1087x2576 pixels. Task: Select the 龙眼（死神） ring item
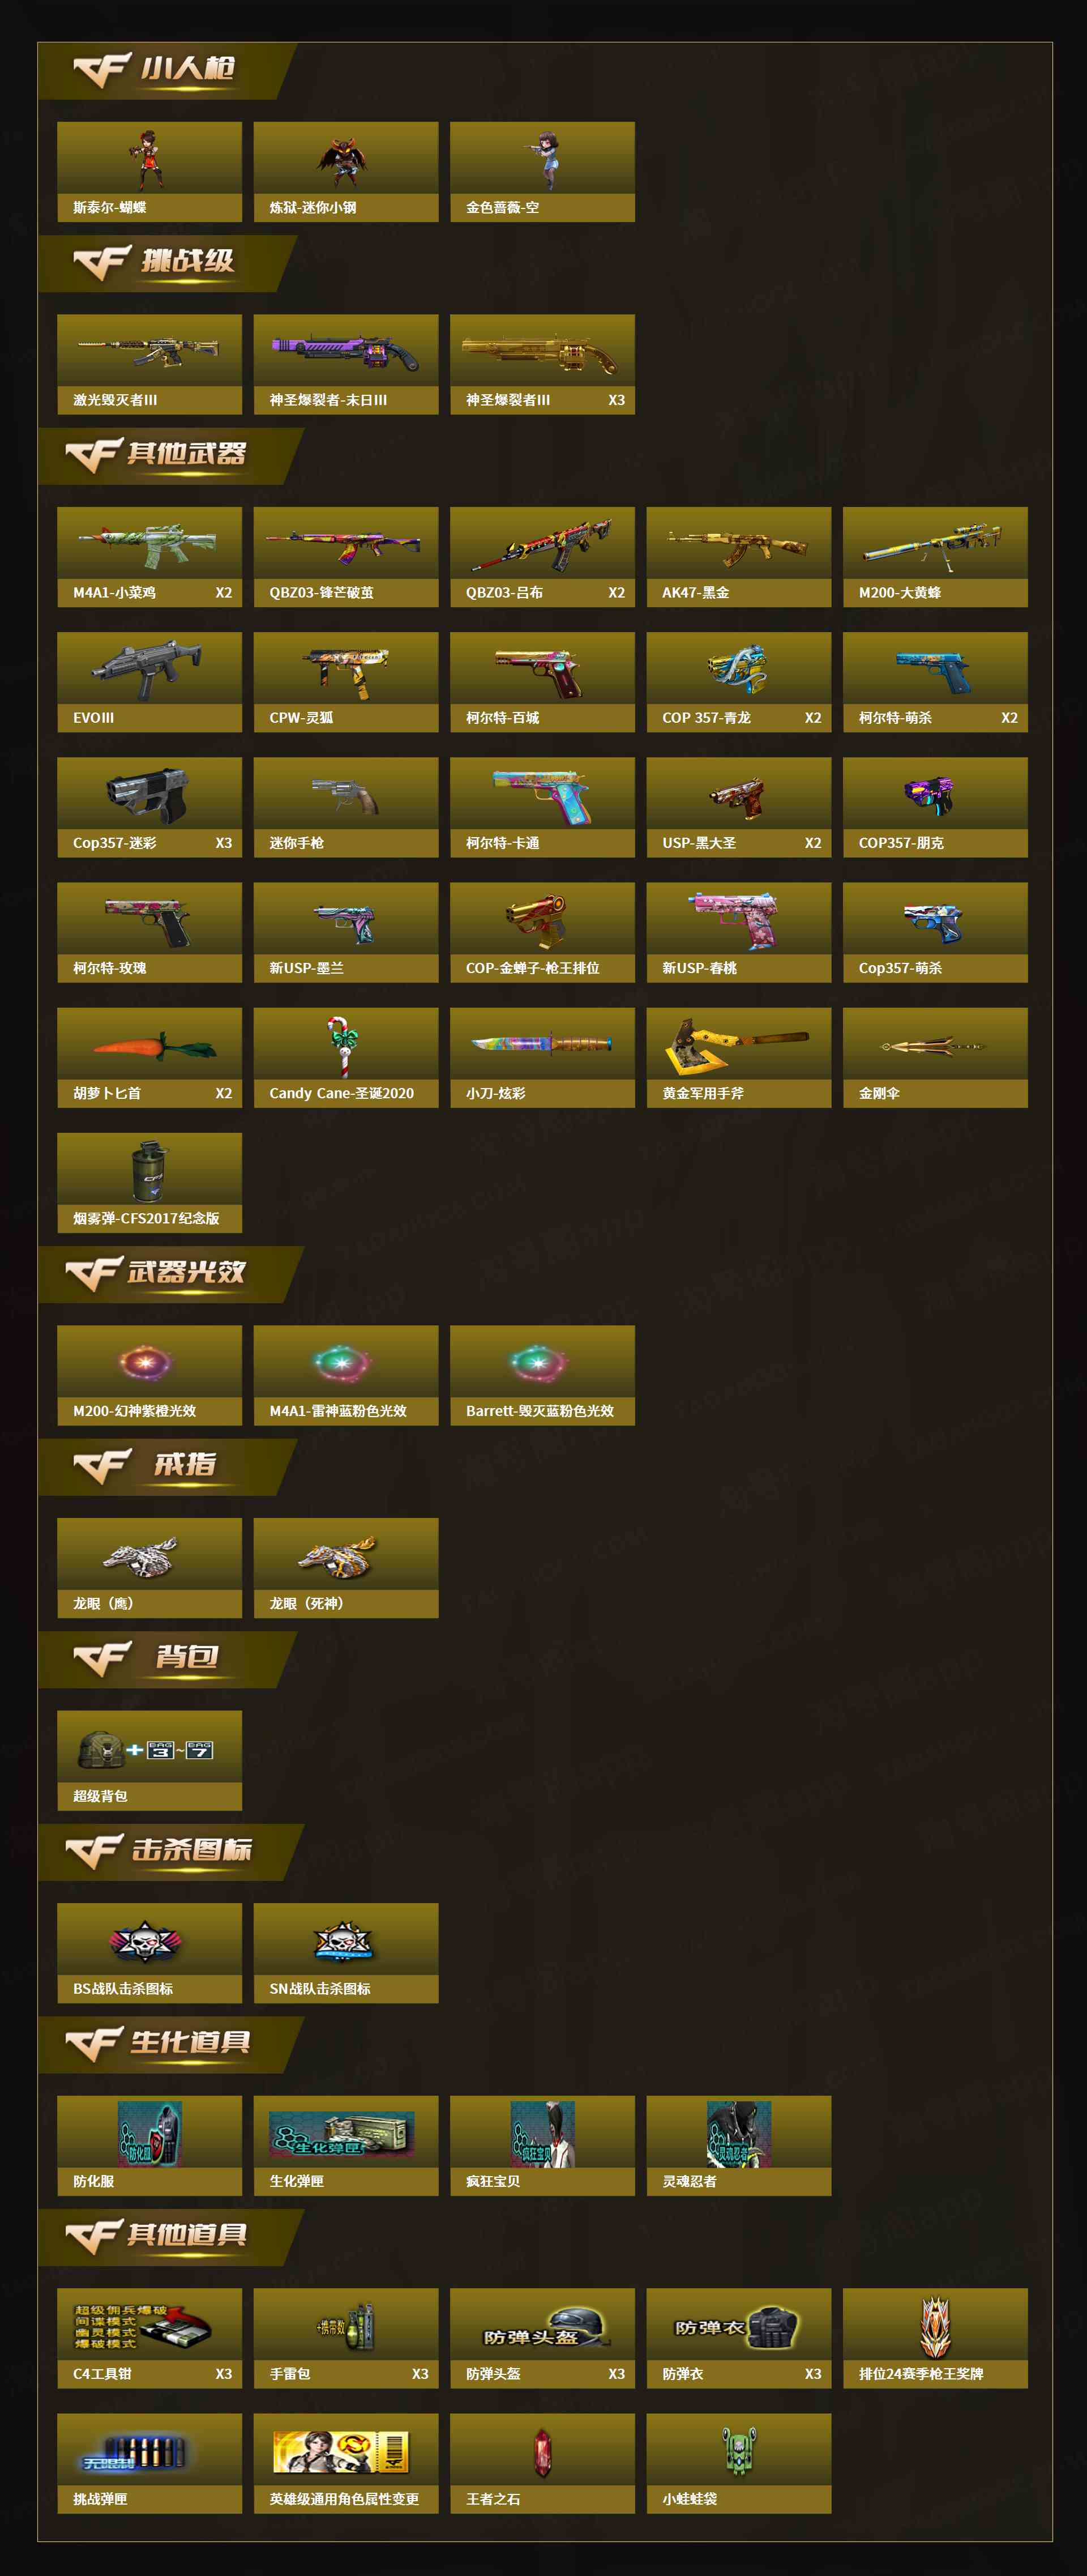[x=346, y=1568]
